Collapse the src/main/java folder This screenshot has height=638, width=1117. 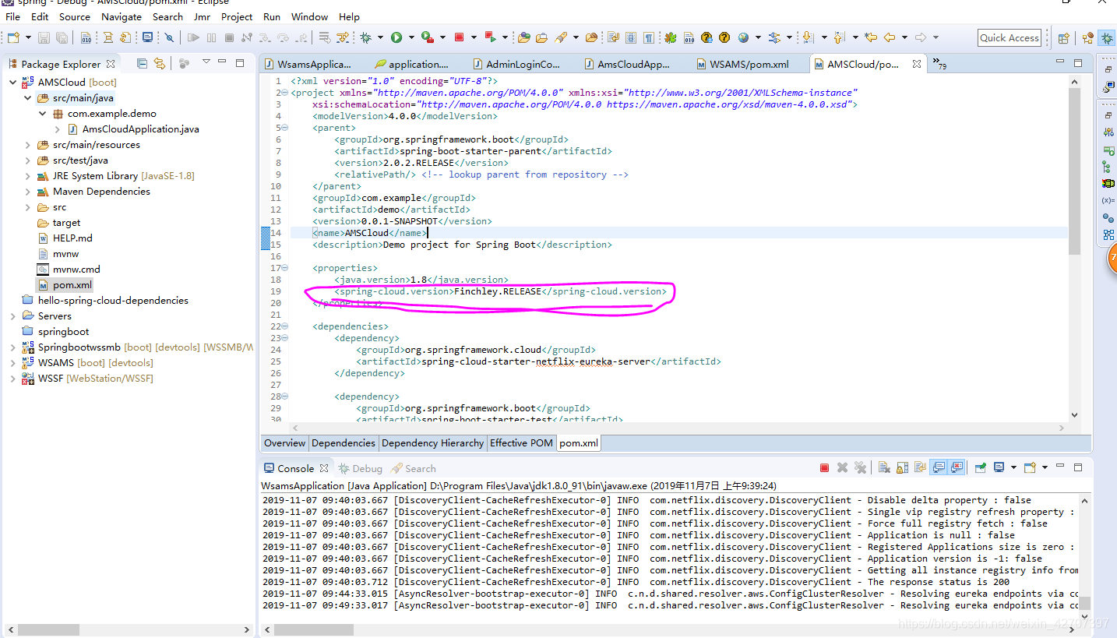pos(28,98)
